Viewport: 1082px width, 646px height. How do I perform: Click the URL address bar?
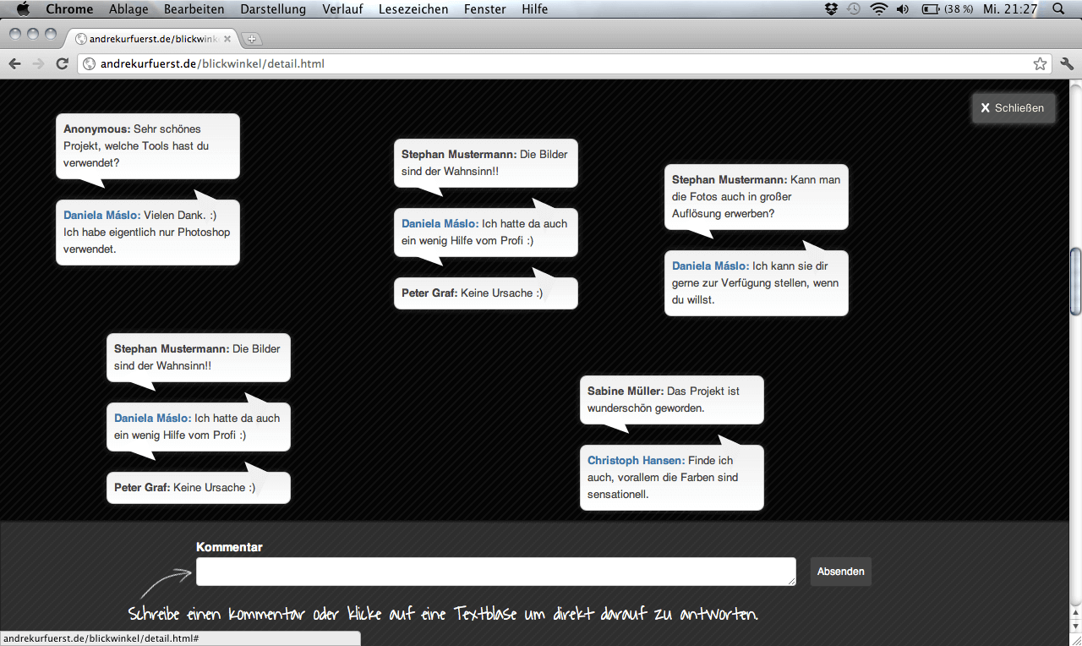pyautogui.click(x=565, y=63)
